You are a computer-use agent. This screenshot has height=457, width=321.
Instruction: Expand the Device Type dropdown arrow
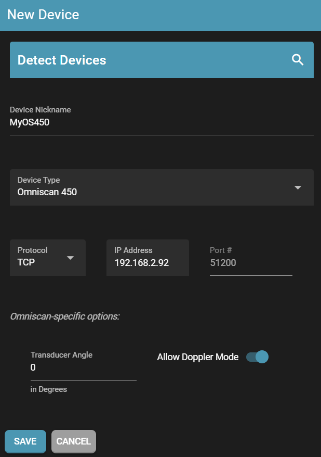tap(298, 188)
